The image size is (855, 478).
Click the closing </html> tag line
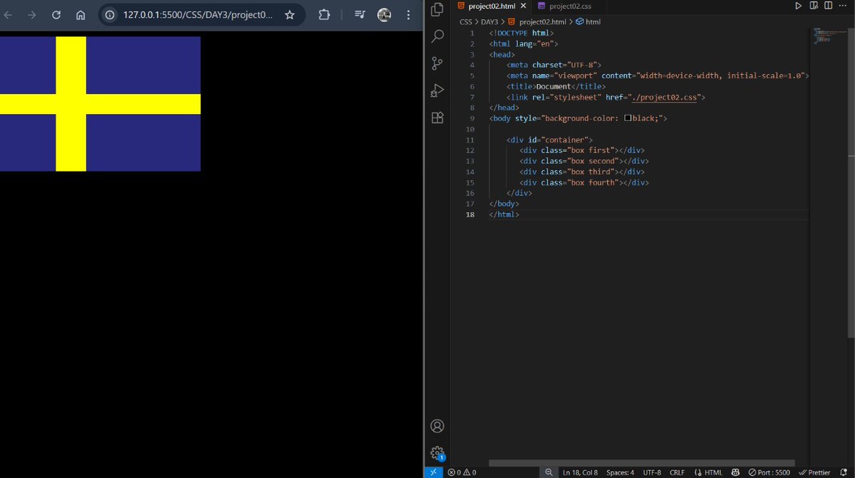(x=504, y=214)
